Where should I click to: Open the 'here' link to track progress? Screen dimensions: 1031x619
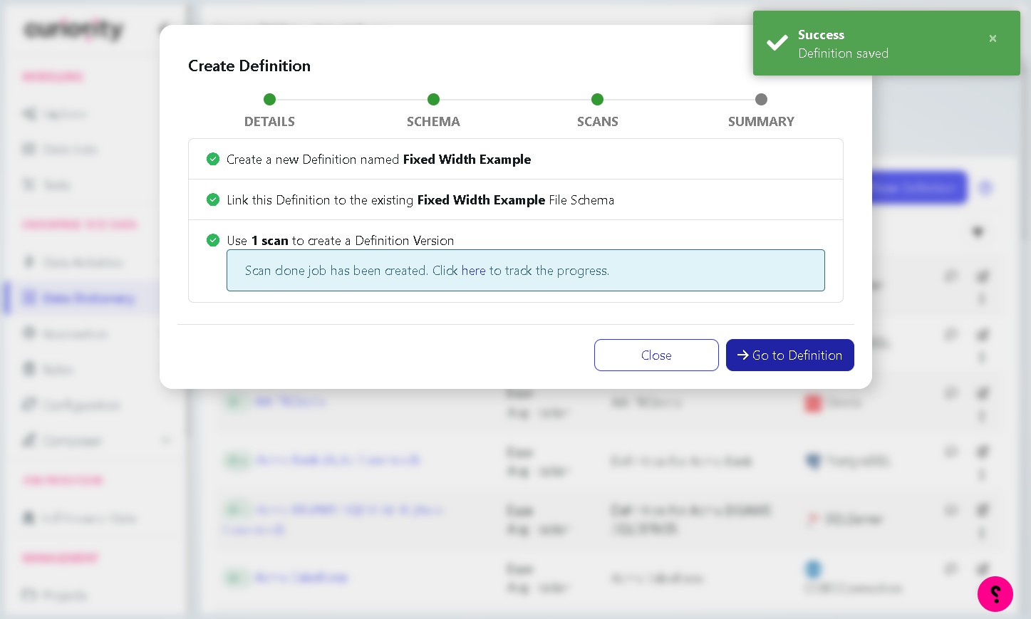pyautogui.click(x=473, y=271)
